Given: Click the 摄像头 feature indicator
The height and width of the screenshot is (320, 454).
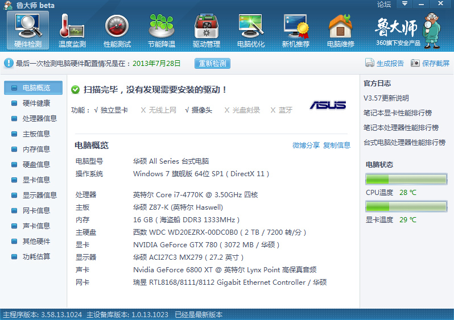Looking at the screenshot, I should click(x=199, y=110).
